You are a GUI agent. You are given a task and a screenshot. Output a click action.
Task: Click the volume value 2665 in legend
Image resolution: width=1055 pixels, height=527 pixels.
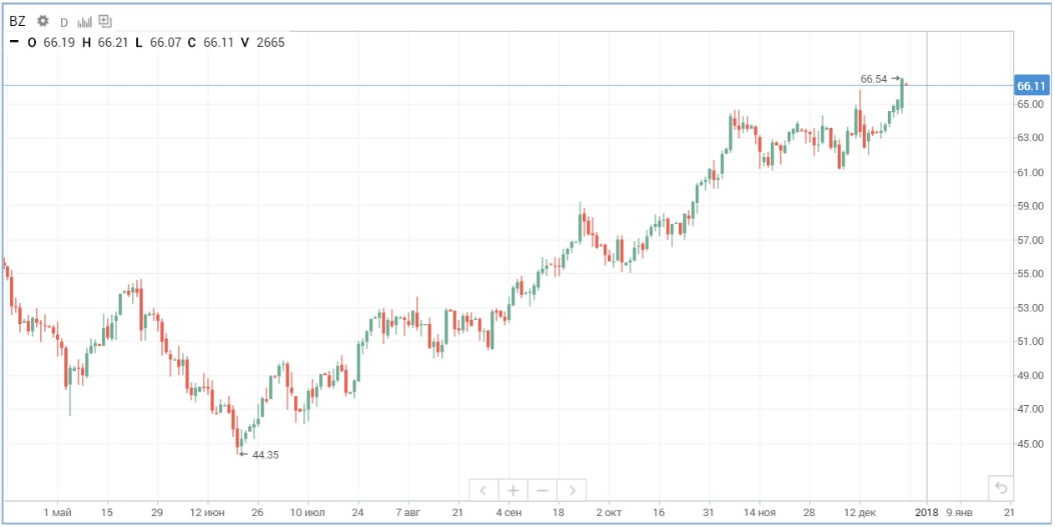pyautogui.click(x=269, y=43)
